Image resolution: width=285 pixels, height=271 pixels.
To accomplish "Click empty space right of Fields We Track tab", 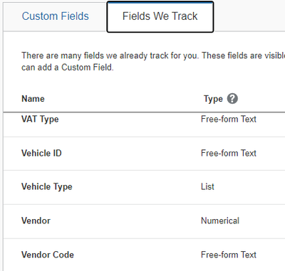I will (x=249, y=16).
